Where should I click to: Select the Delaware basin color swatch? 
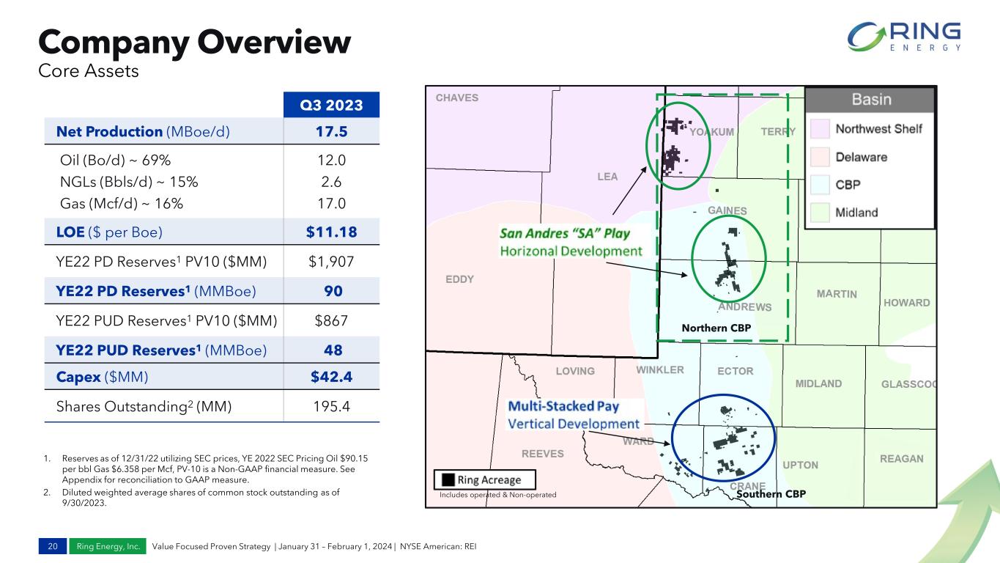(x=822, y=157)
